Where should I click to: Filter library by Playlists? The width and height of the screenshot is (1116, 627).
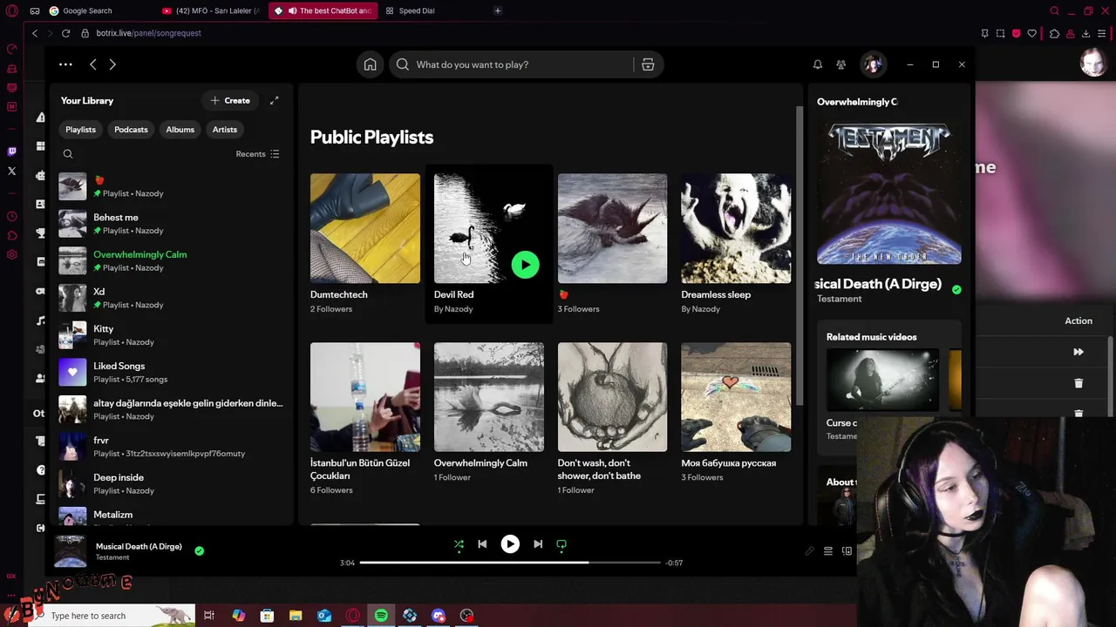80,130
